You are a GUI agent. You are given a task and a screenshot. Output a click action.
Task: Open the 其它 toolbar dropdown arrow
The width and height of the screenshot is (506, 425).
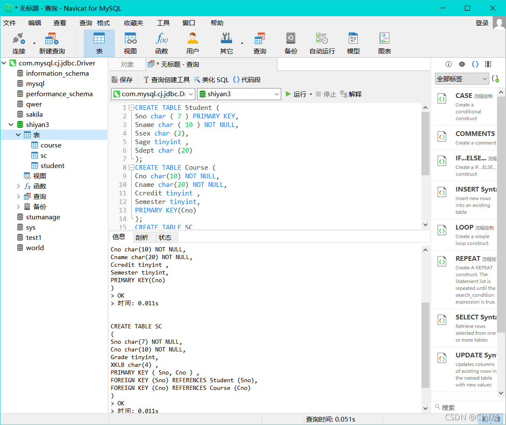[242, 43]
